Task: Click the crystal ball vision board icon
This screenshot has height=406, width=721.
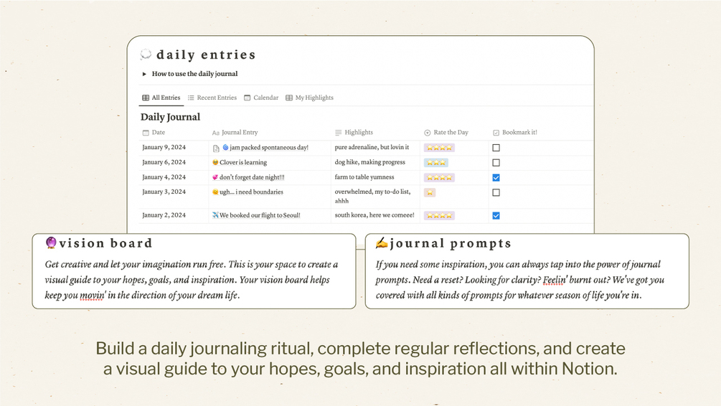Action: pyautogui.click(x=51, y=242)
